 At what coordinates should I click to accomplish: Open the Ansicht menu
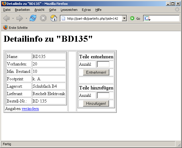tap(39, 10)
